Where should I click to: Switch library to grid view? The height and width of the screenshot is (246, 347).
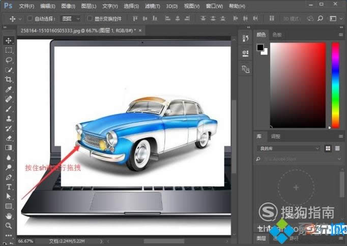[328, 148]
